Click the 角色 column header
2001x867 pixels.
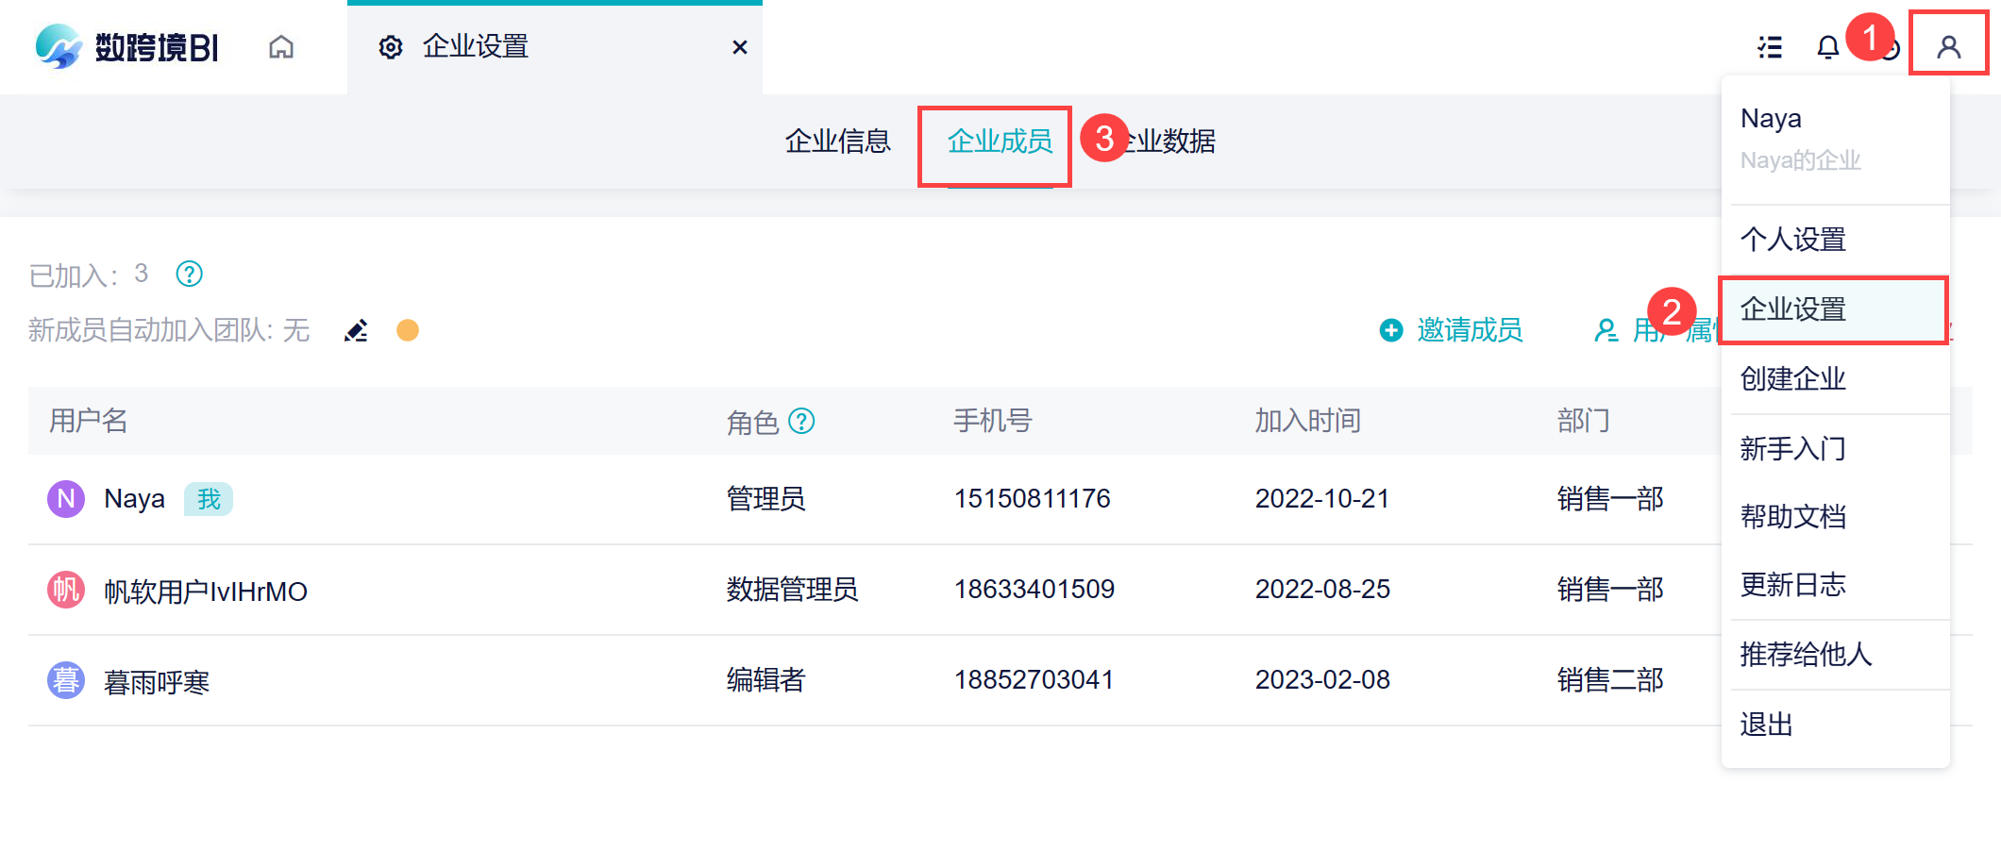tap(752, 422)
